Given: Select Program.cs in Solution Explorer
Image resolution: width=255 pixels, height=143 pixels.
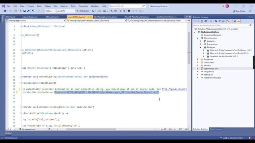Looking at the screenshot, I should (209, 71).
